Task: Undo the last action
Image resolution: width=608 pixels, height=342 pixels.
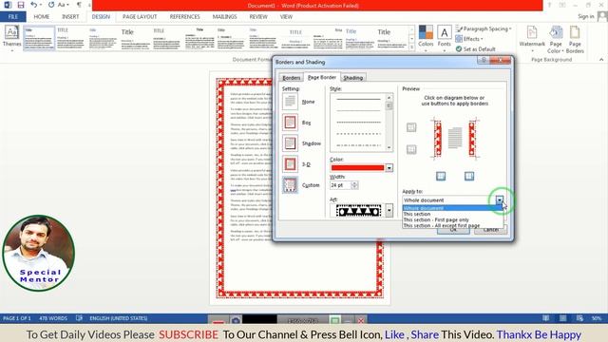Action: point(34,5)
